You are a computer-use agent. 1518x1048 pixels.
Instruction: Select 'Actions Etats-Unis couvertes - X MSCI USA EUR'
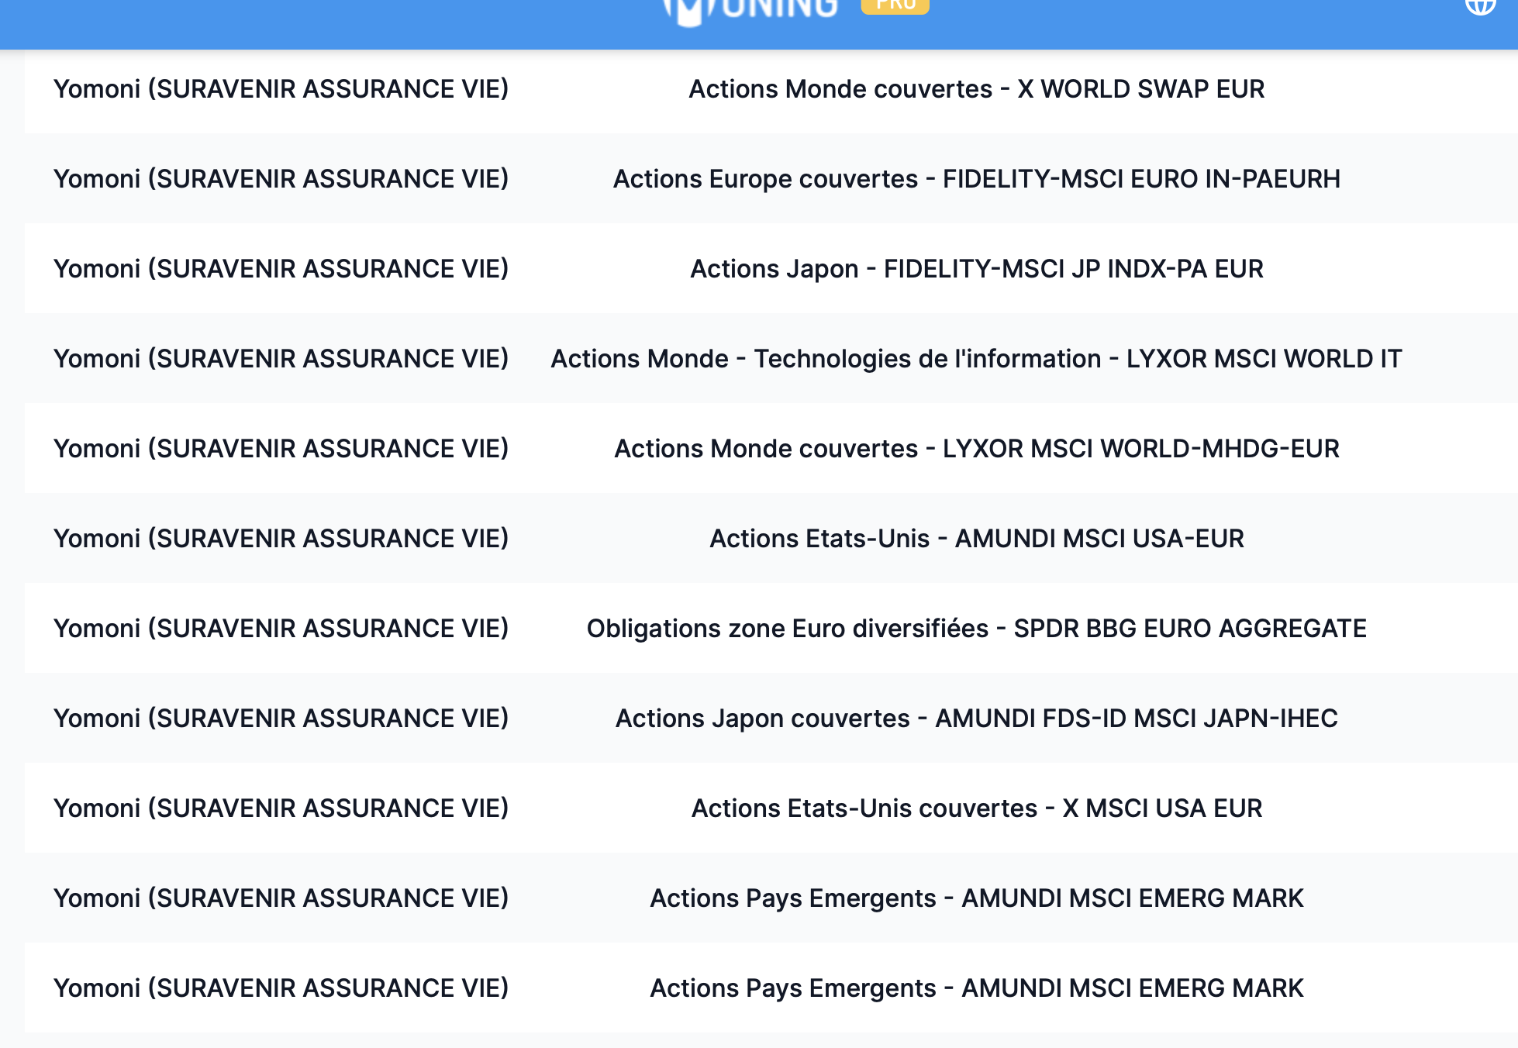point(976,808)
